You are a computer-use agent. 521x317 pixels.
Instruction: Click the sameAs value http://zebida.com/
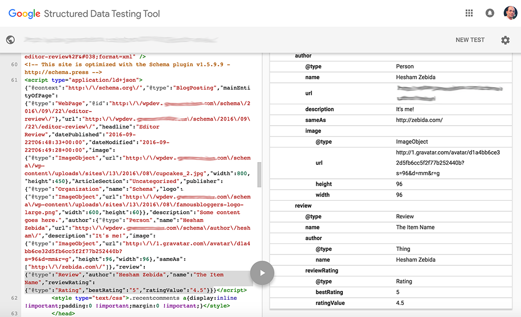[419, 120]
